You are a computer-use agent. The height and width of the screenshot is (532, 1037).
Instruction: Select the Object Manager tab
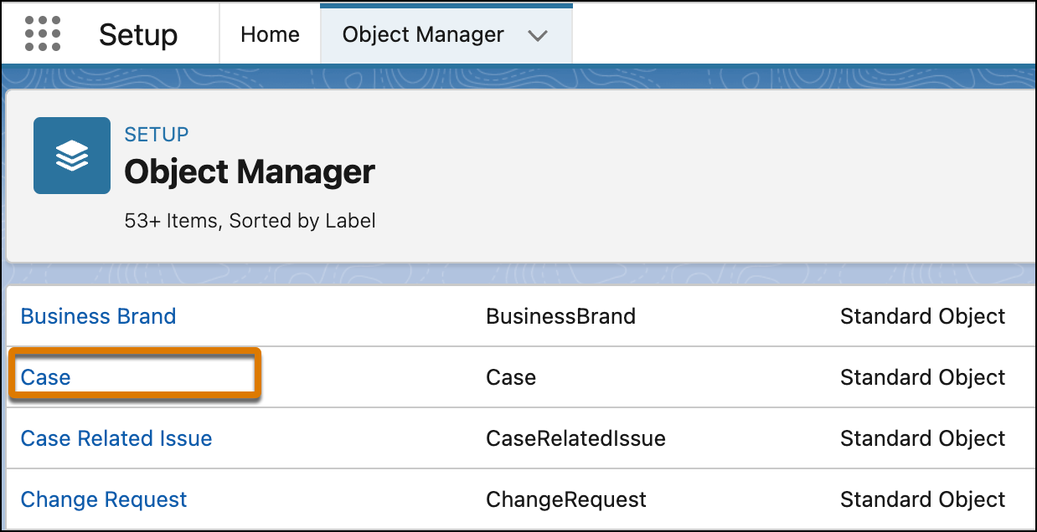[423, 34]
